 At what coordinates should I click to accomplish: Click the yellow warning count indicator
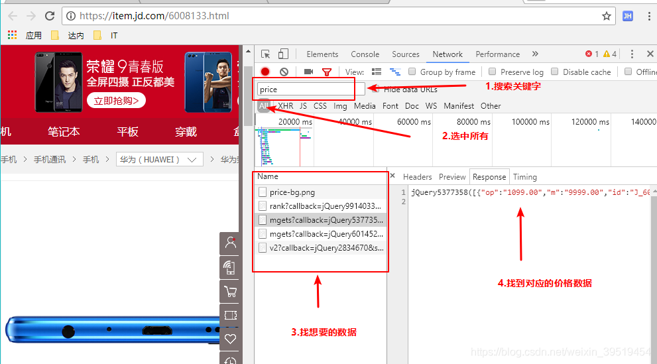(610, 54)
